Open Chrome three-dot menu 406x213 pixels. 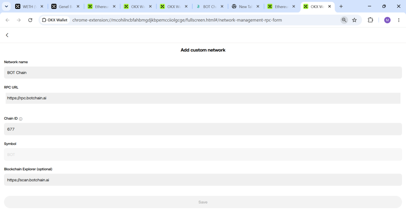coord(399,20)
